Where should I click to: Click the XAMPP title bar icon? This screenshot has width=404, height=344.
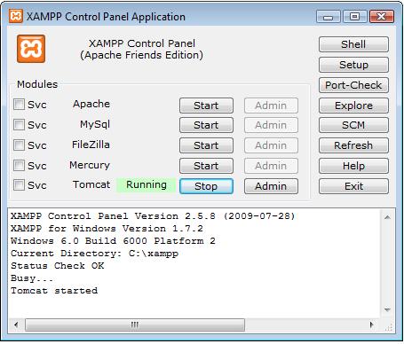click(15, 16)
